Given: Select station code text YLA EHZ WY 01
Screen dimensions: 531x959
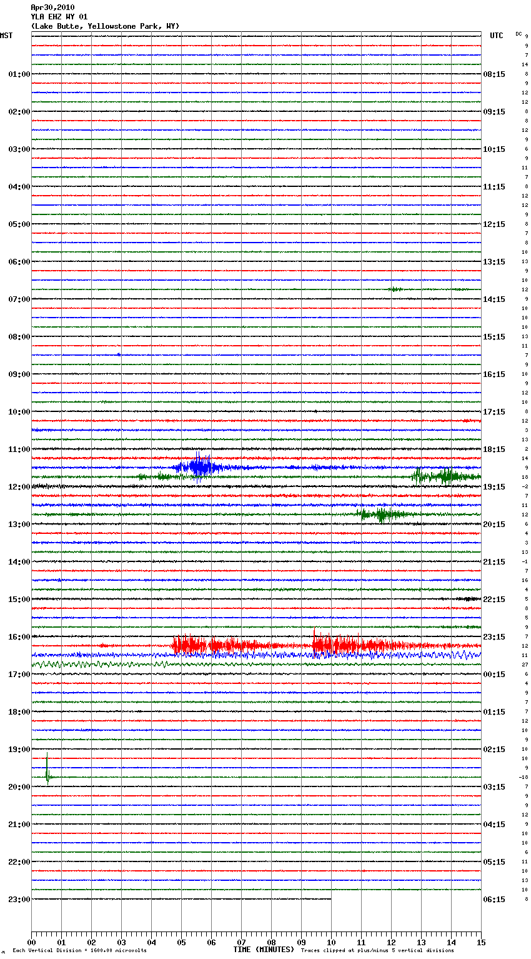Looking at the screenshot, I should 59,17.
